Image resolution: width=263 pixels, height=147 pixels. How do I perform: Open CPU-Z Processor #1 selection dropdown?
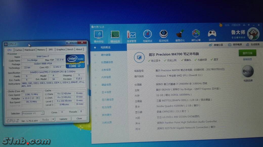point(33,113)
